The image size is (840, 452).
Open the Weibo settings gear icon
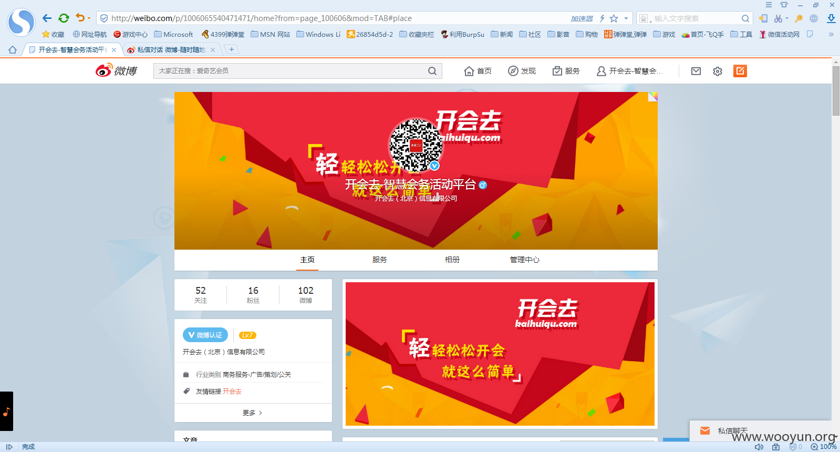tap(718, 71)
